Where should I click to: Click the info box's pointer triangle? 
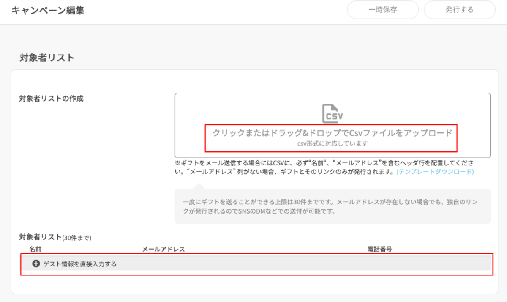tap(197, 186)
